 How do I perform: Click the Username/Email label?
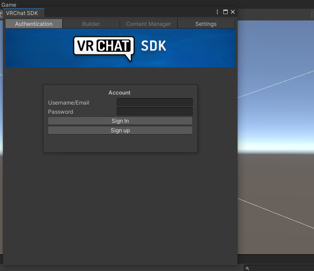(69, 103)
